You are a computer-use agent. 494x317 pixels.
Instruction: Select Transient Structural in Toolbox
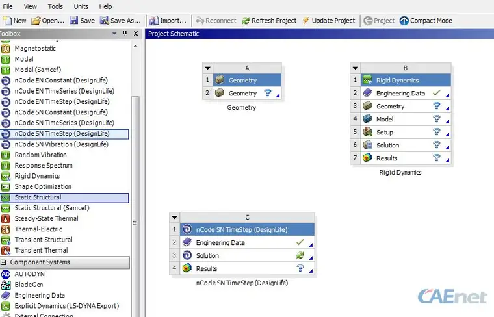[x=44, y=240]
